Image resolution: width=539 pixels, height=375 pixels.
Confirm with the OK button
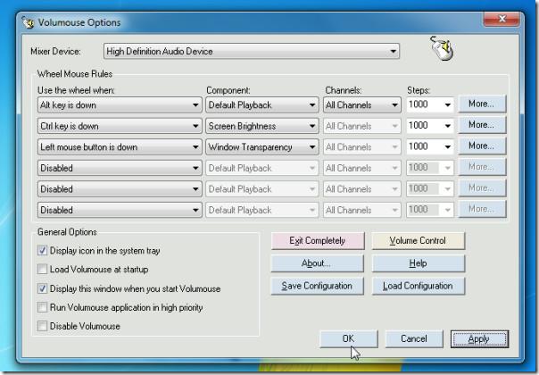(x=349, y=339)
